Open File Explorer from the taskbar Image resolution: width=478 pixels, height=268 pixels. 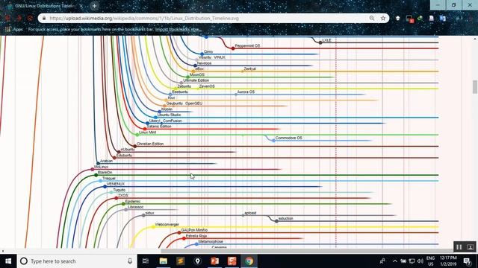click(163, 261)
